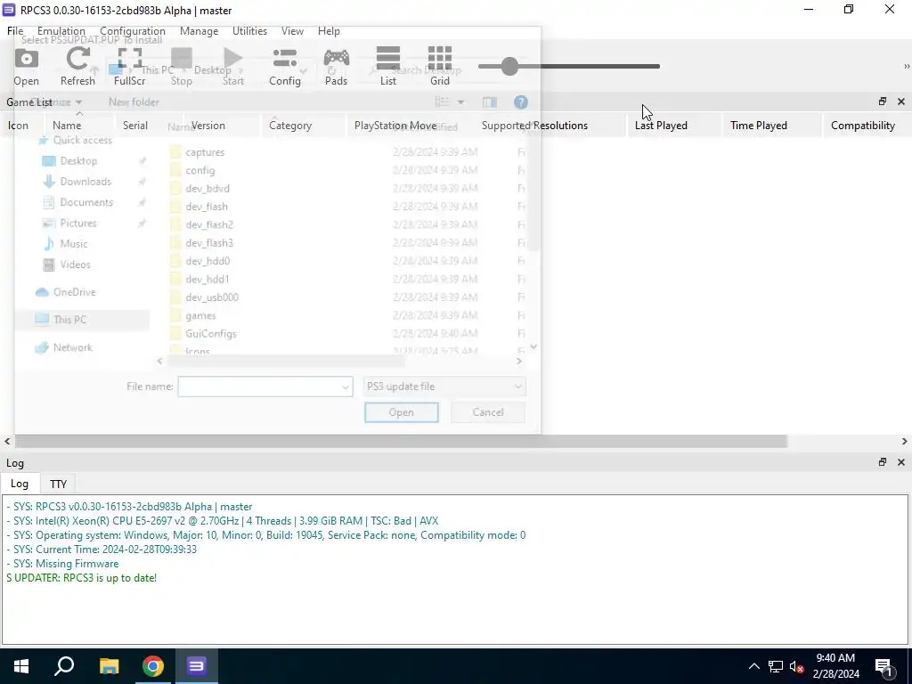Click the file dialog Open button
912x684 pixels.
402,412
